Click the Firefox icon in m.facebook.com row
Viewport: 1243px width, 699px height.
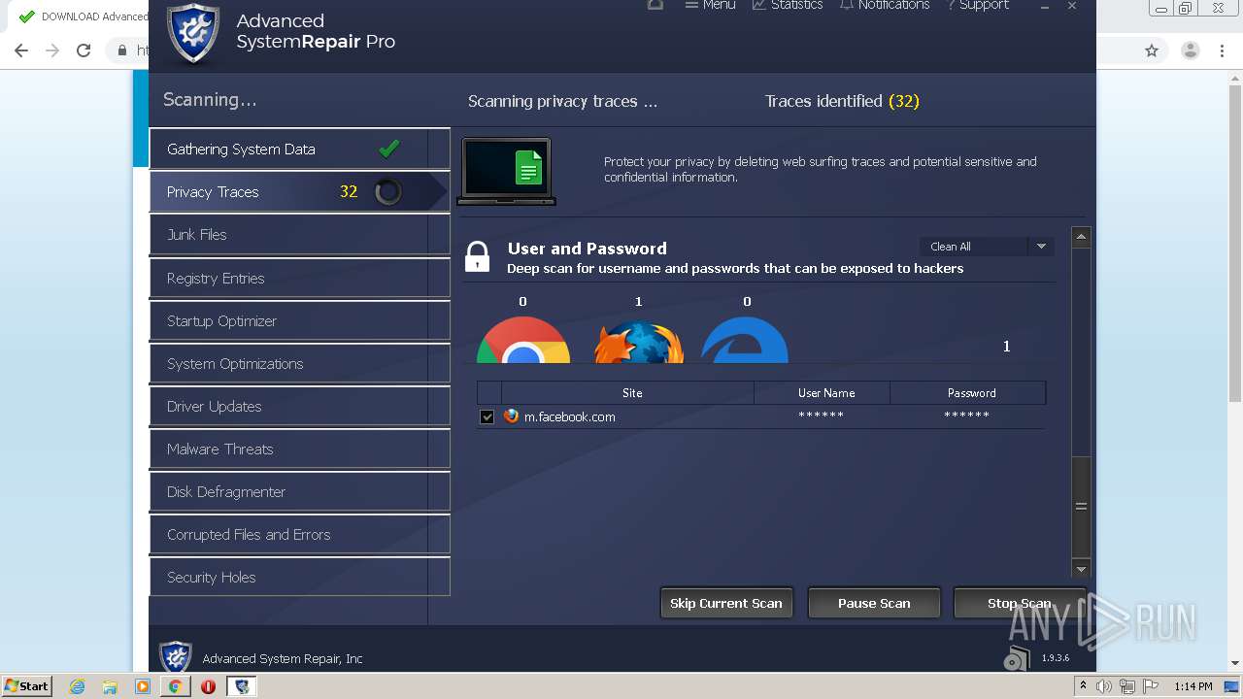(512, 416)
